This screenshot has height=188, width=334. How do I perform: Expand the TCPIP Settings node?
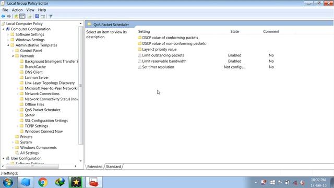pyautogui.click(x=17, y=126)
